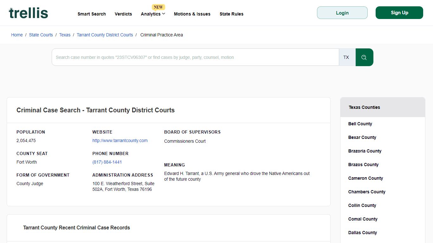Click the Commissioners Court text
This screenshot has height=243, width=433.
(x=185, y=141)
